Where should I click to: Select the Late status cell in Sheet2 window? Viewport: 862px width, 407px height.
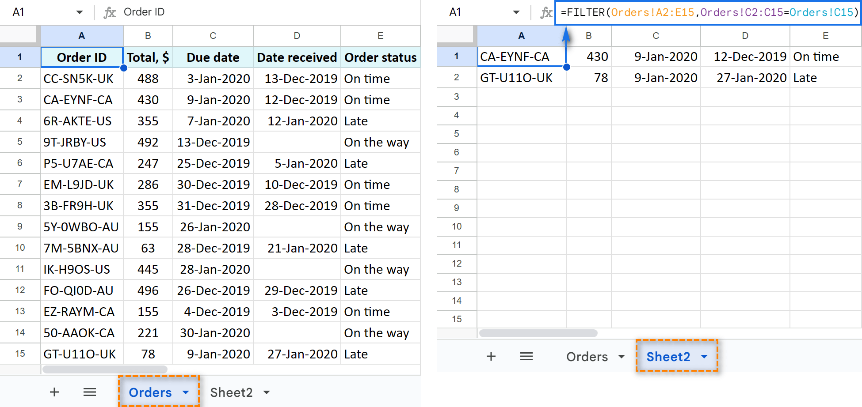coord(825,78)
